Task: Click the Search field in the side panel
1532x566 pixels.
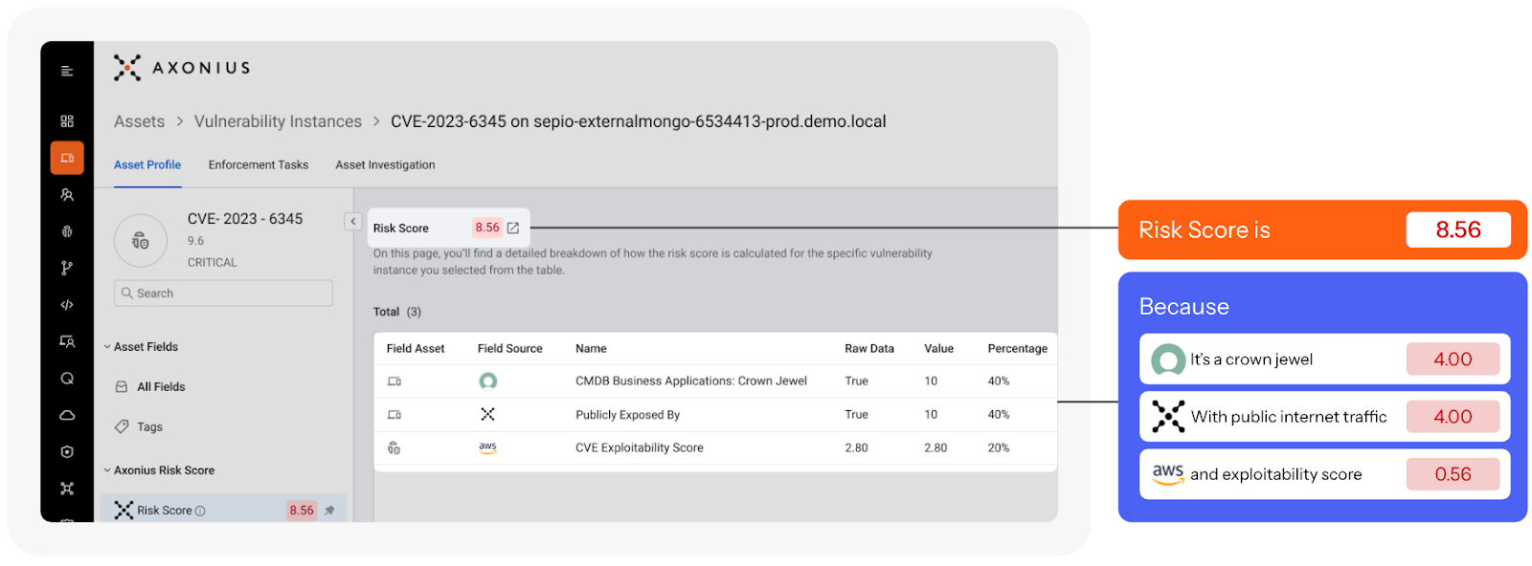Action: coord(223,294)
